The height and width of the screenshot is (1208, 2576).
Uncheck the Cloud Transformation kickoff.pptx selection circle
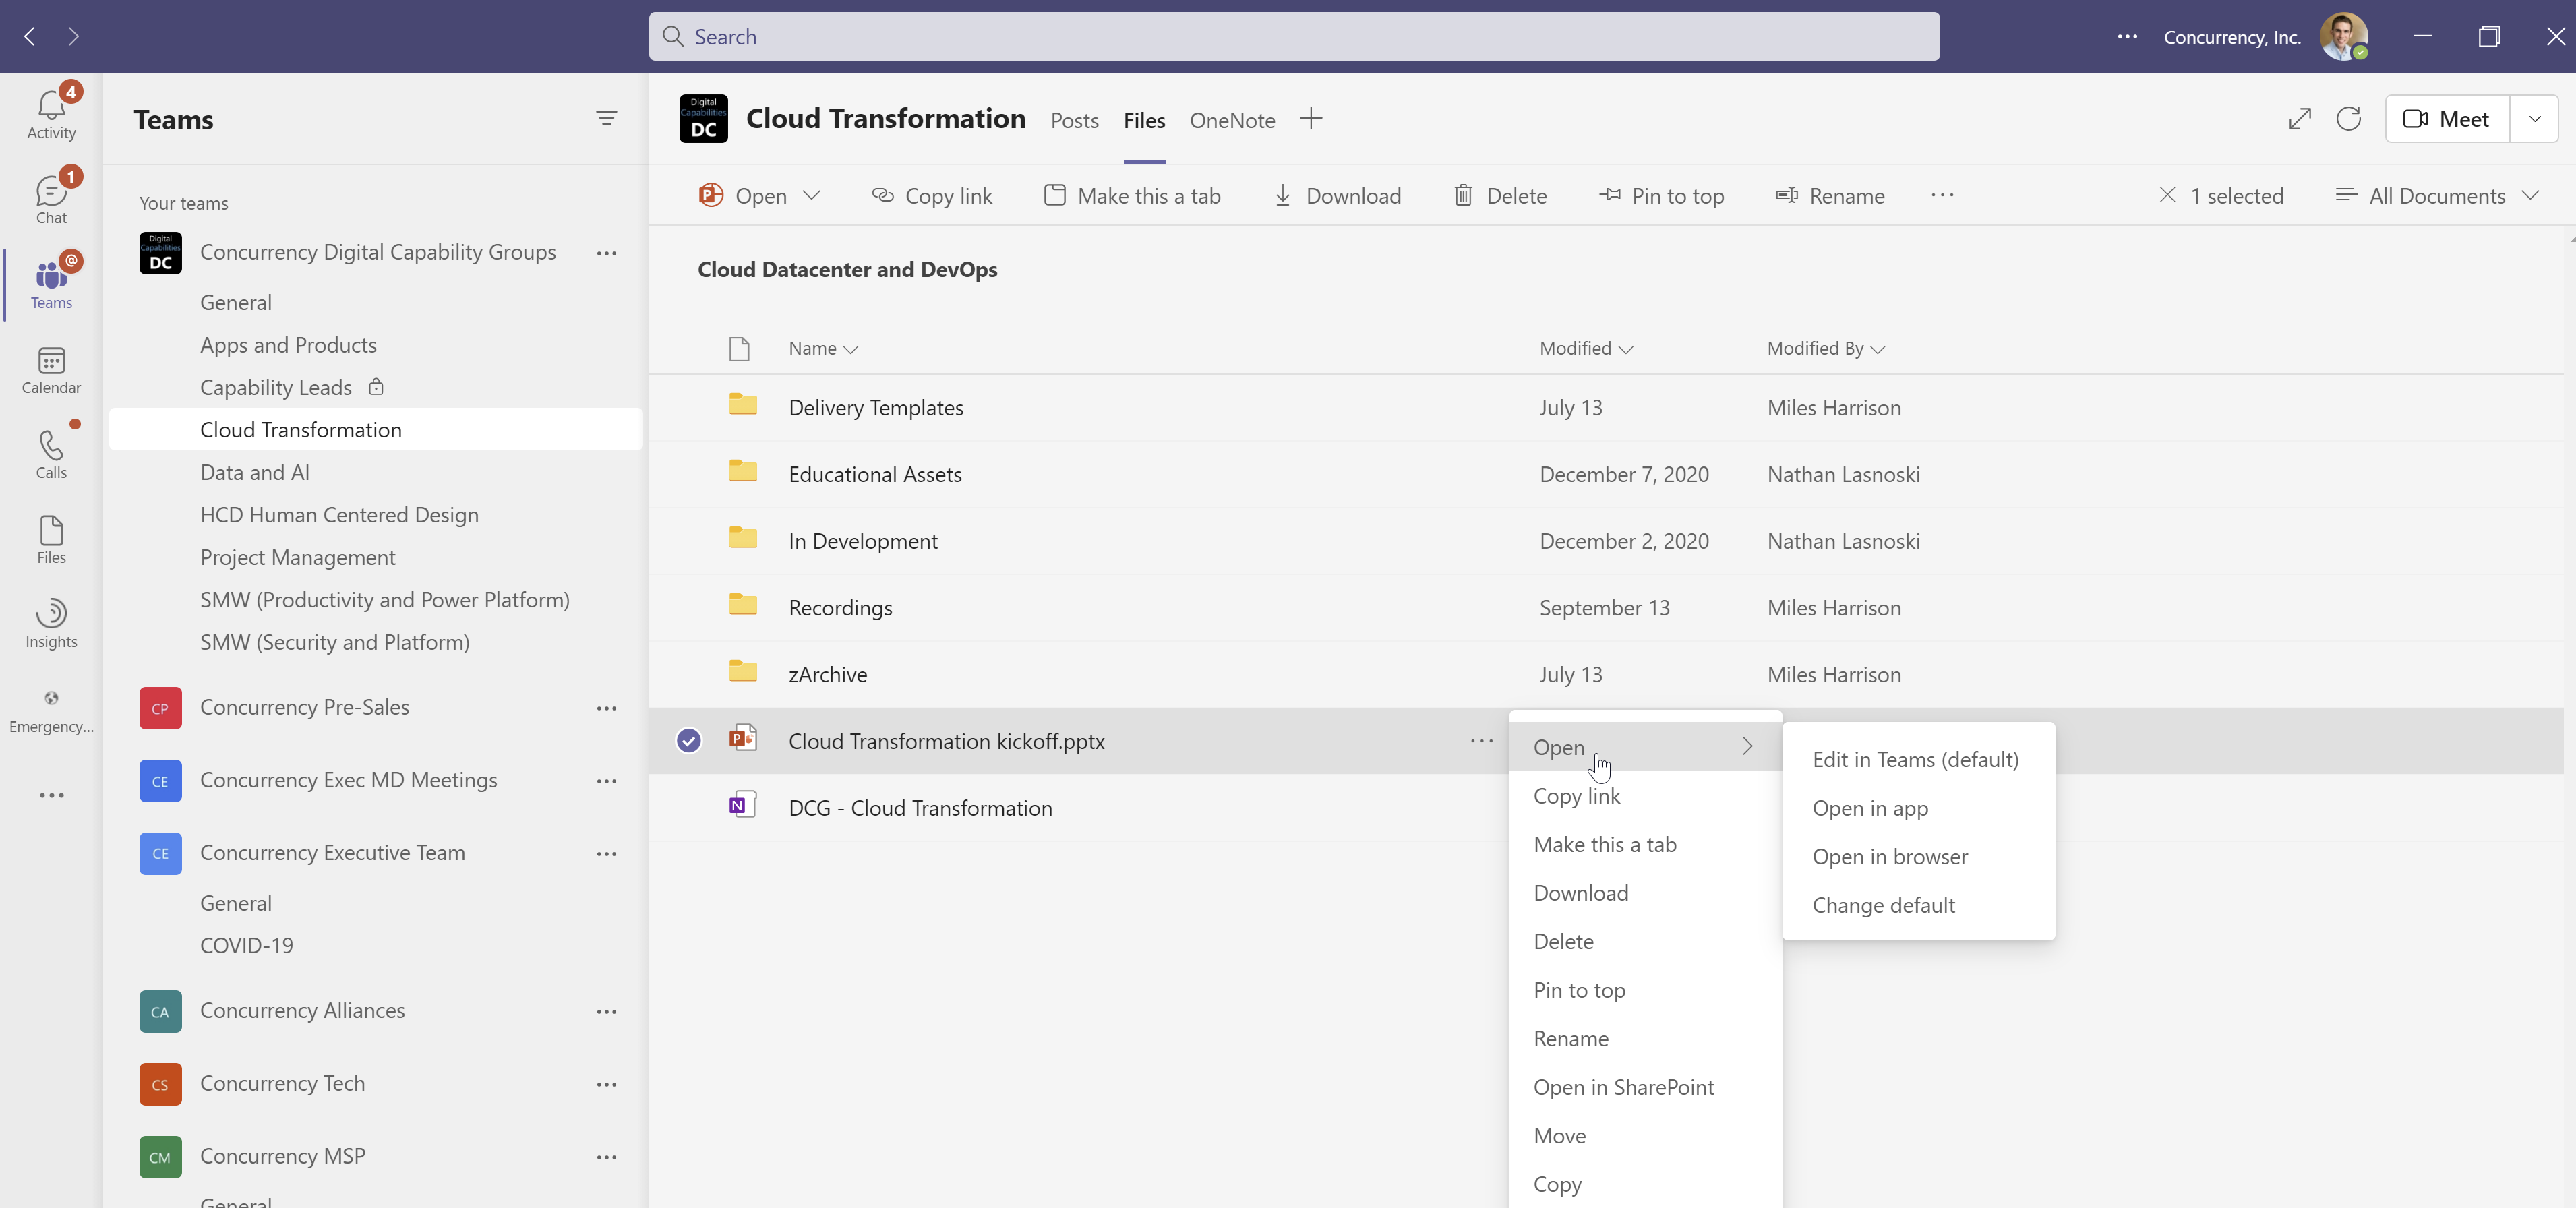click(688, 741)
